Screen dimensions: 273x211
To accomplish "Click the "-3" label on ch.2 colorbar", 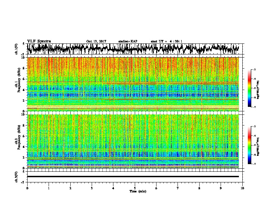I will [x=254, y=127].
